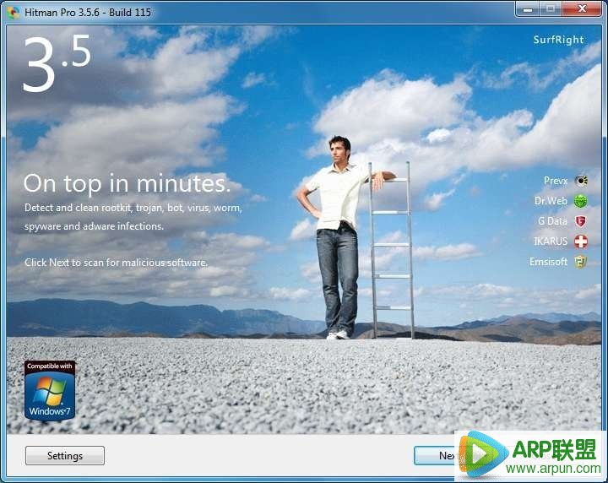Click the SurfRight brand label

pyautogui.click(x=558, y=40)
